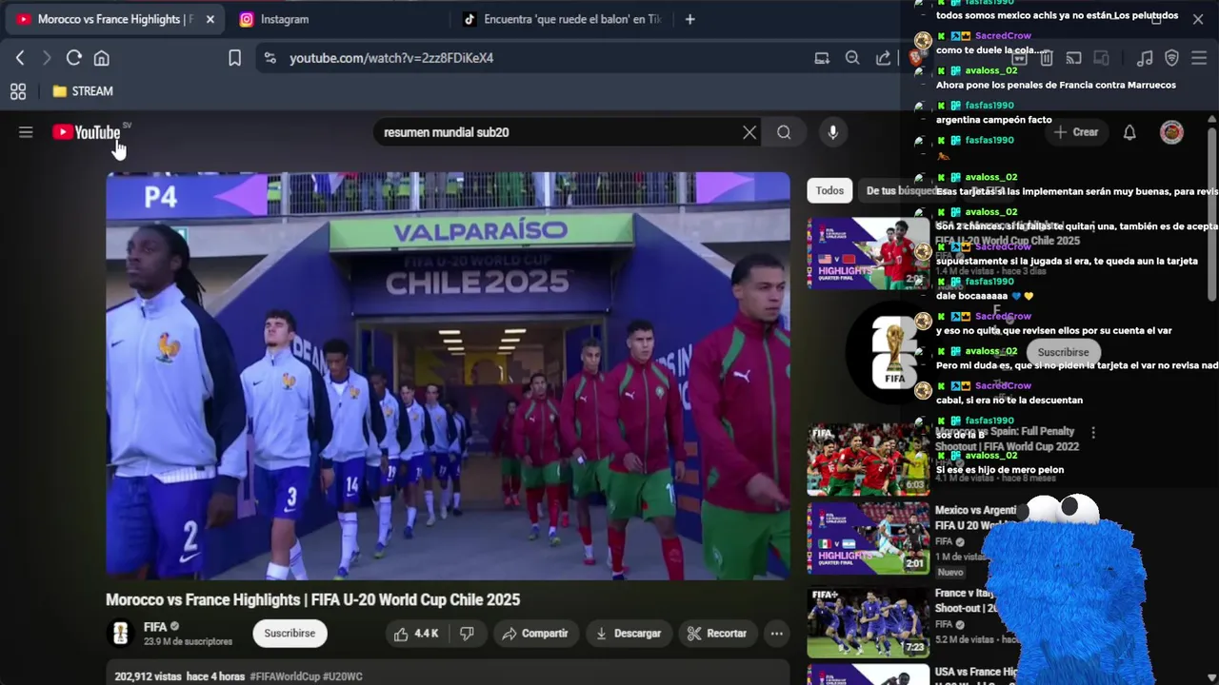Click Suscribirse beside FIFA World Cup logo

point(1063,352)
